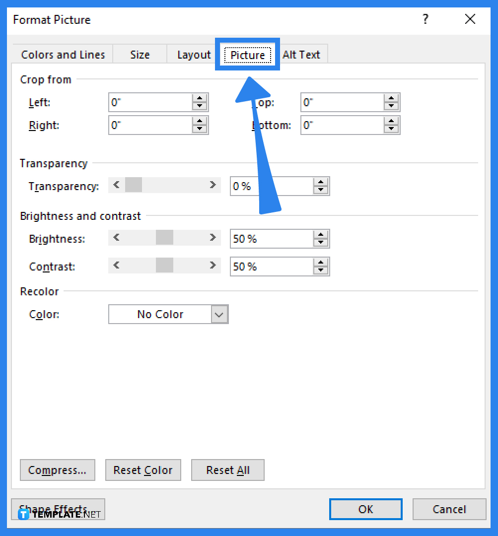The image size is (498, 536).
Task: Open the Colors and Lines tab
Action: tap(63, 55)
